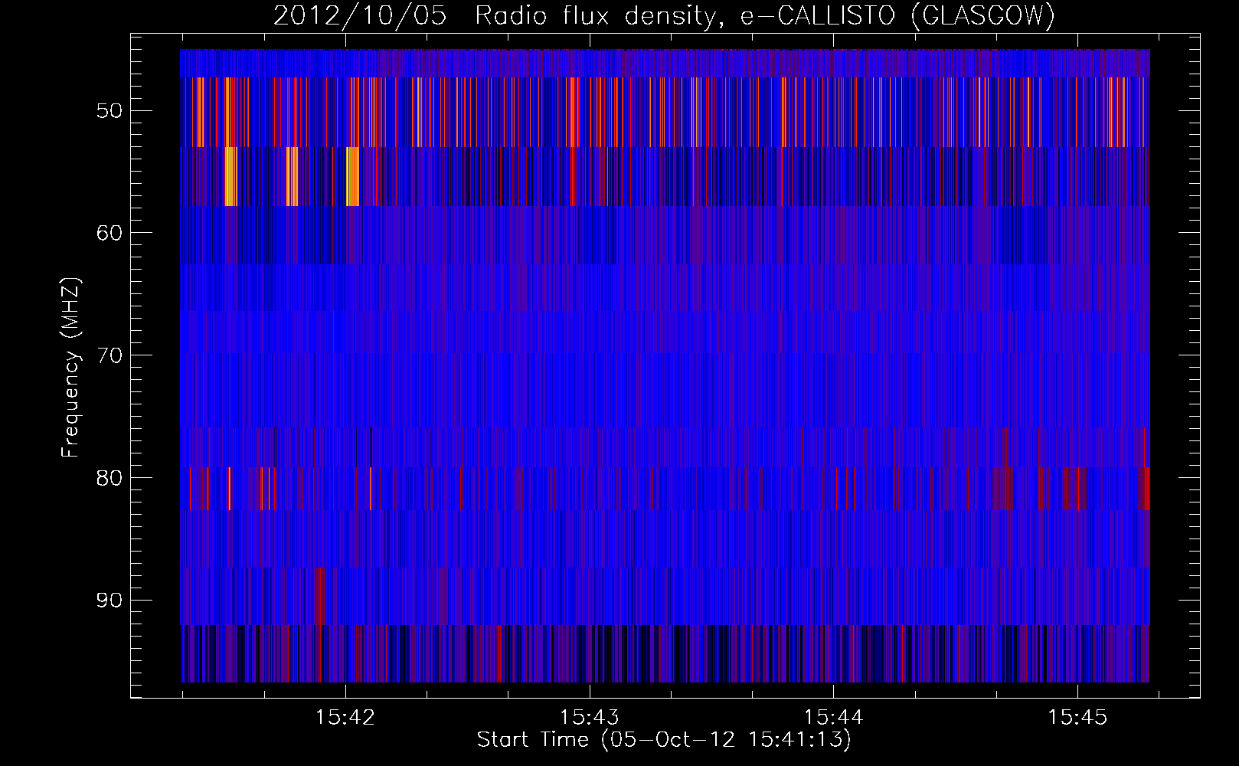Select the 70 frequency tick label
The width and height of the screenshot is (1239, 766).
tap(110, 355)
